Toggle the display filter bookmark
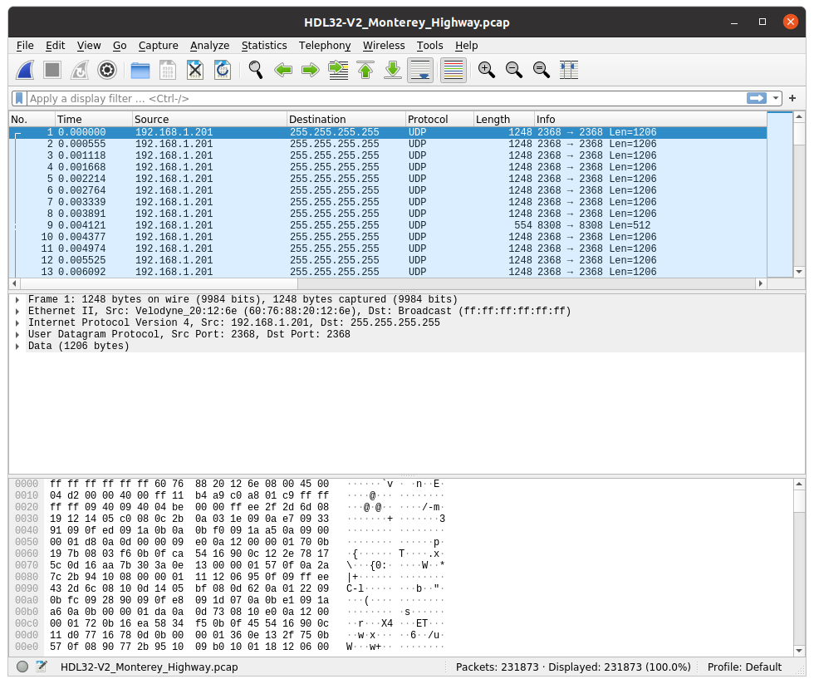Screen dimensions: 814x684 (18, 98)
